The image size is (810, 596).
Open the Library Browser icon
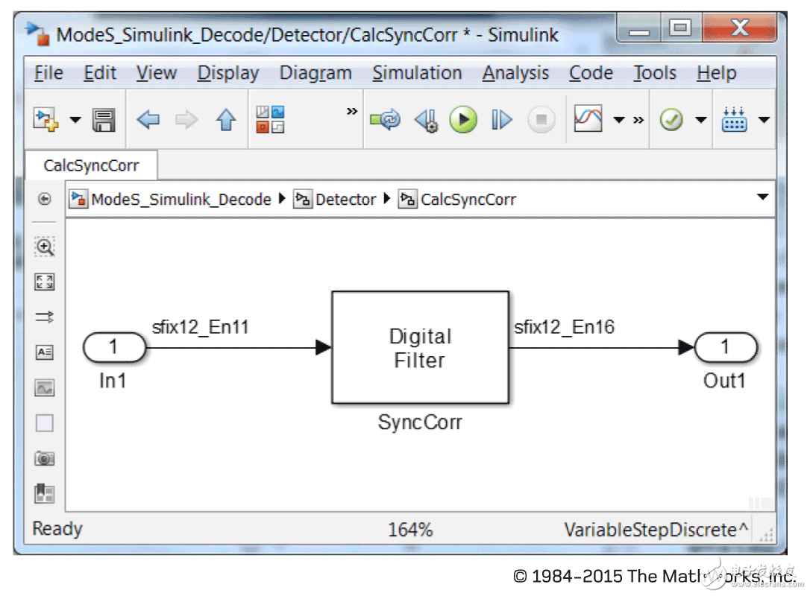coord(271,119)
